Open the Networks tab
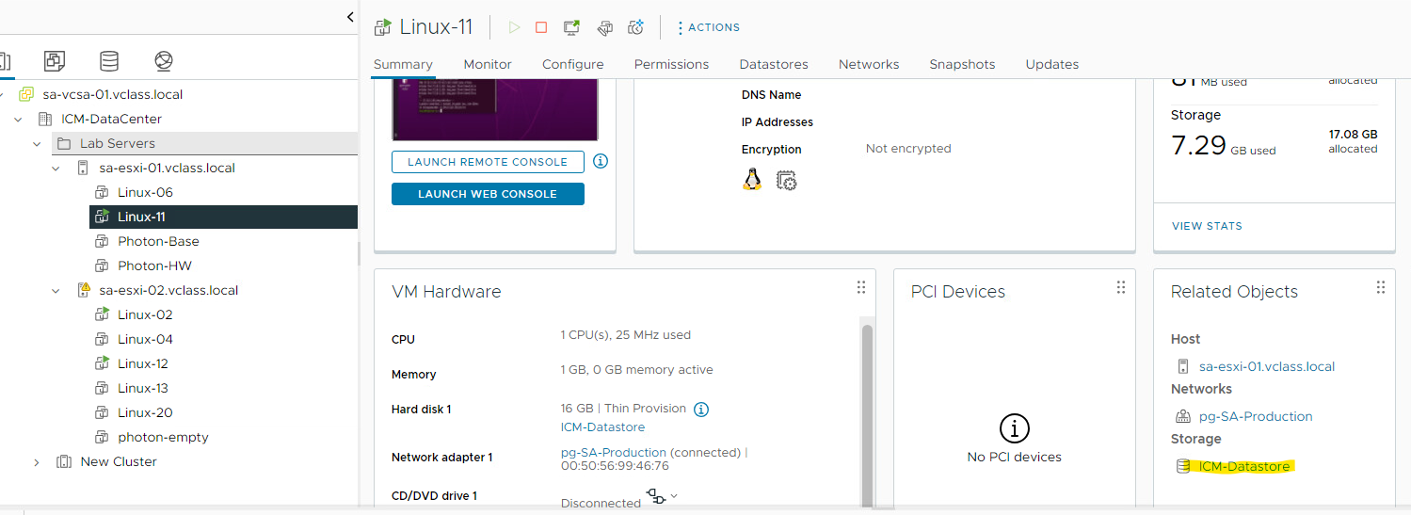 pos(869,64)
